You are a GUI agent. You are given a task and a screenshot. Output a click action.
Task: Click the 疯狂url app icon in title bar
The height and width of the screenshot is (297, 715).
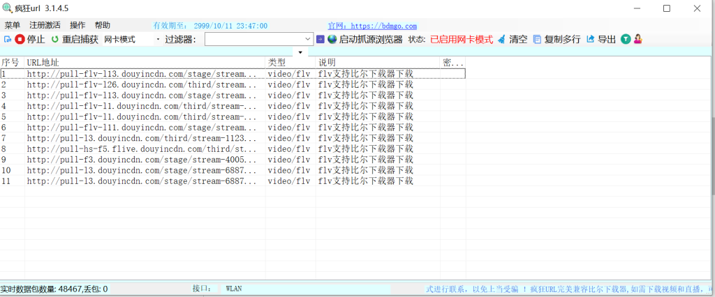click(8, 8)
